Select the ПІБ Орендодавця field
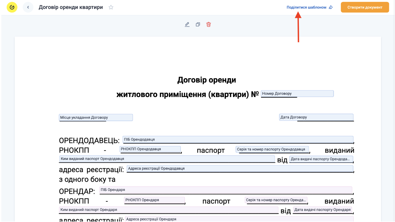This screenshot has width=395, height=222. (x=238, y=139)
